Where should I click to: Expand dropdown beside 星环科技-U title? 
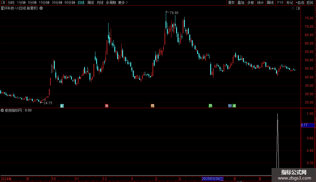point(41,8)
